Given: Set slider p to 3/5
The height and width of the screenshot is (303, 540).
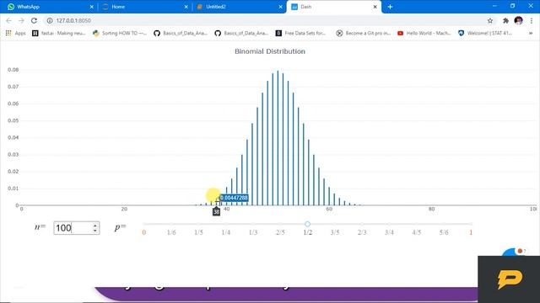Looking at the screenshot, I should point(335,232).
